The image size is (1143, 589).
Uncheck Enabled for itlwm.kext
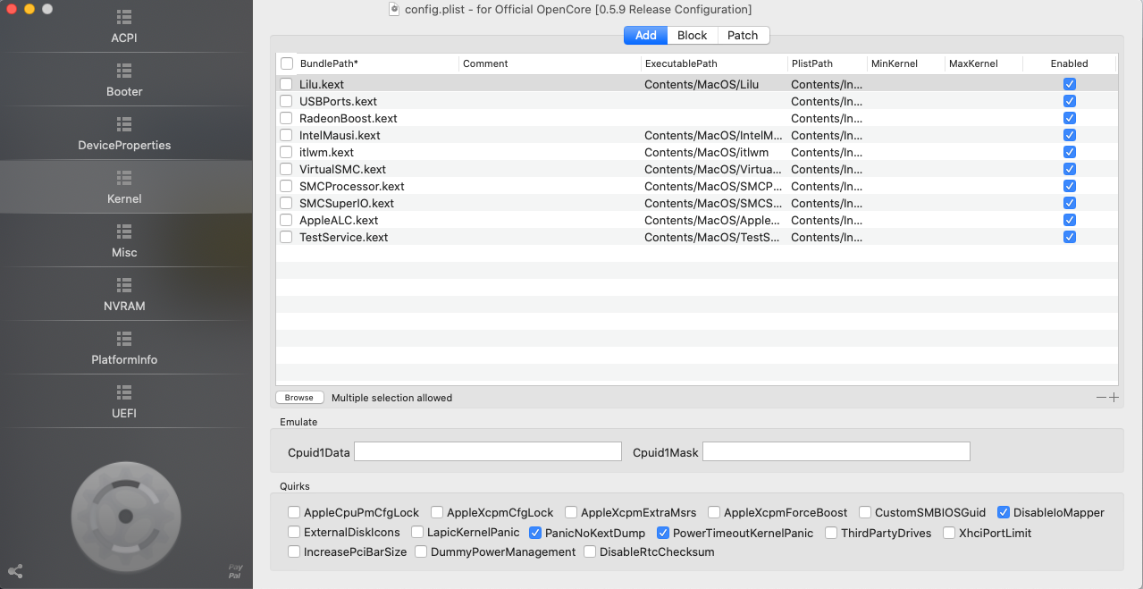[1070, 152]
